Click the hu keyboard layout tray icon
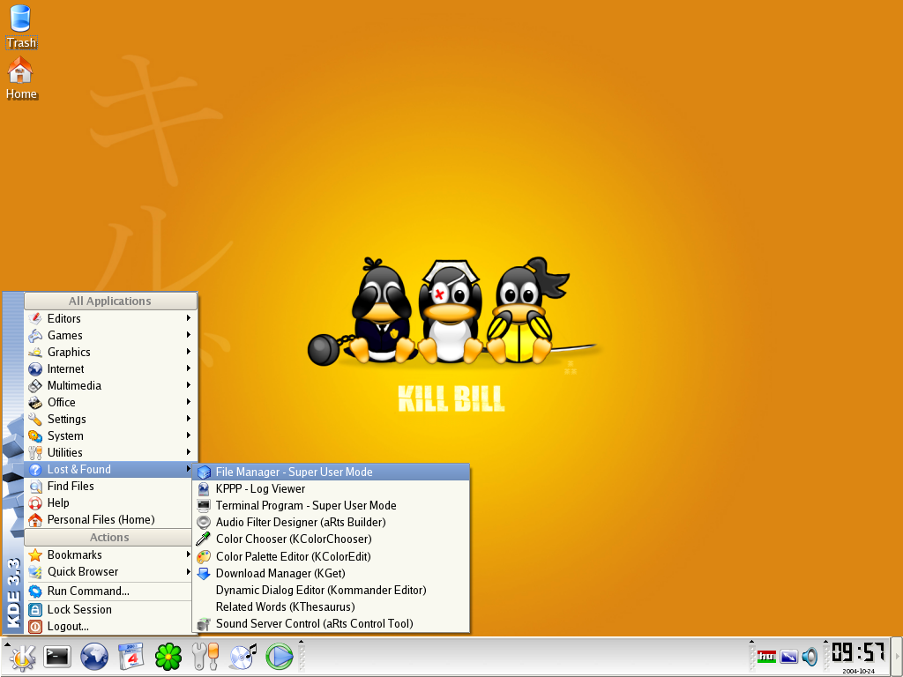 (766, 656)
